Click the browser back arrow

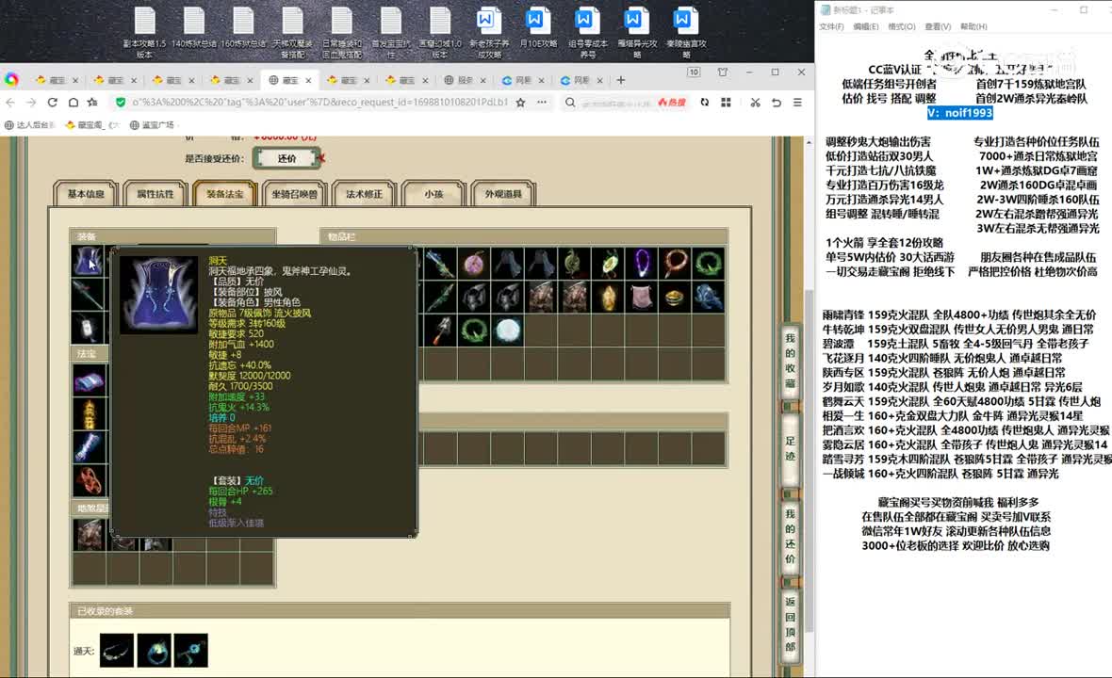10,102
